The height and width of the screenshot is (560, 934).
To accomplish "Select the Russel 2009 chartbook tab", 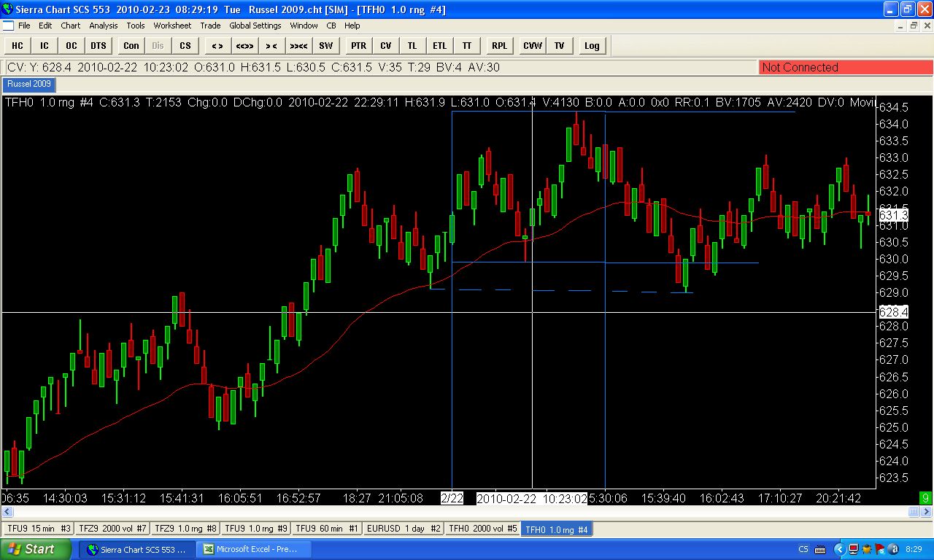I will click(29, 83).
